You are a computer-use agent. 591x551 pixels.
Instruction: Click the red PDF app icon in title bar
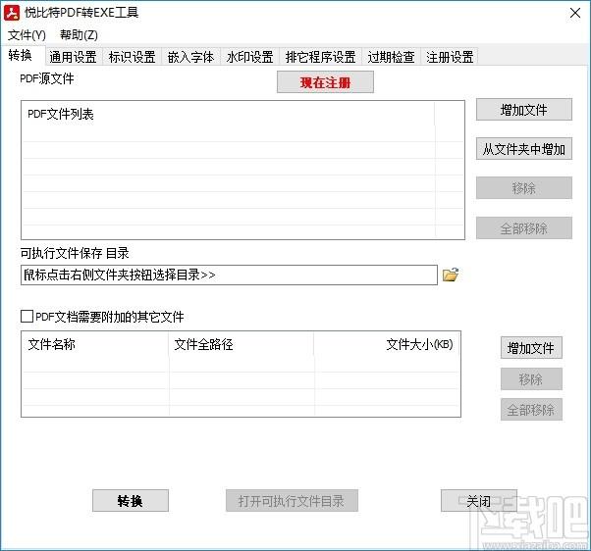[x=12, y=13]
